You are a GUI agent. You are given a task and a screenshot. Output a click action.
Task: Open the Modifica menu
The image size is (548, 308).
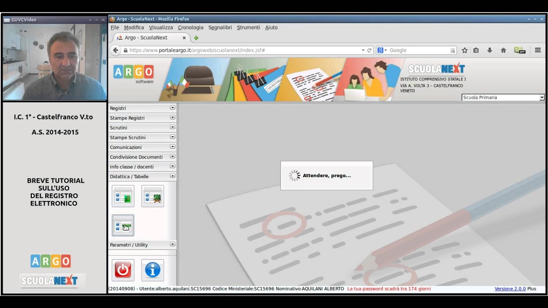134,27
